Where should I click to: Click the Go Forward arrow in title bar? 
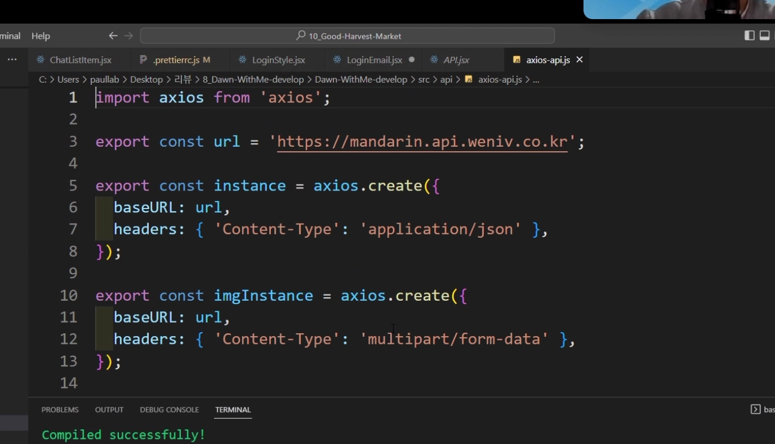point(128,36)
